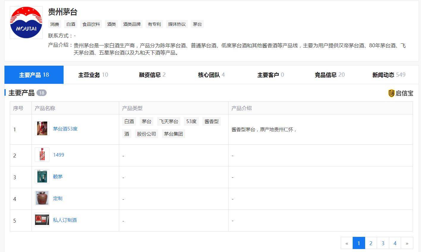Viewport: 421px width, 252px height.
Task: Click the next page arrow
Action: point(407,243)
